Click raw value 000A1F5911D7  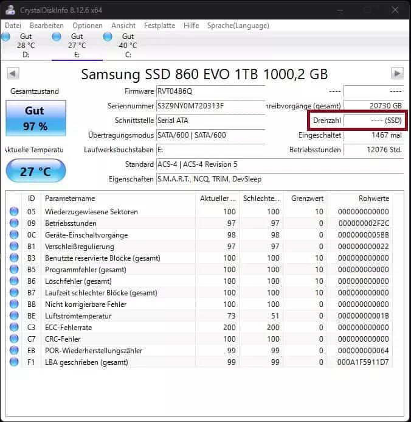click(363, 362)
